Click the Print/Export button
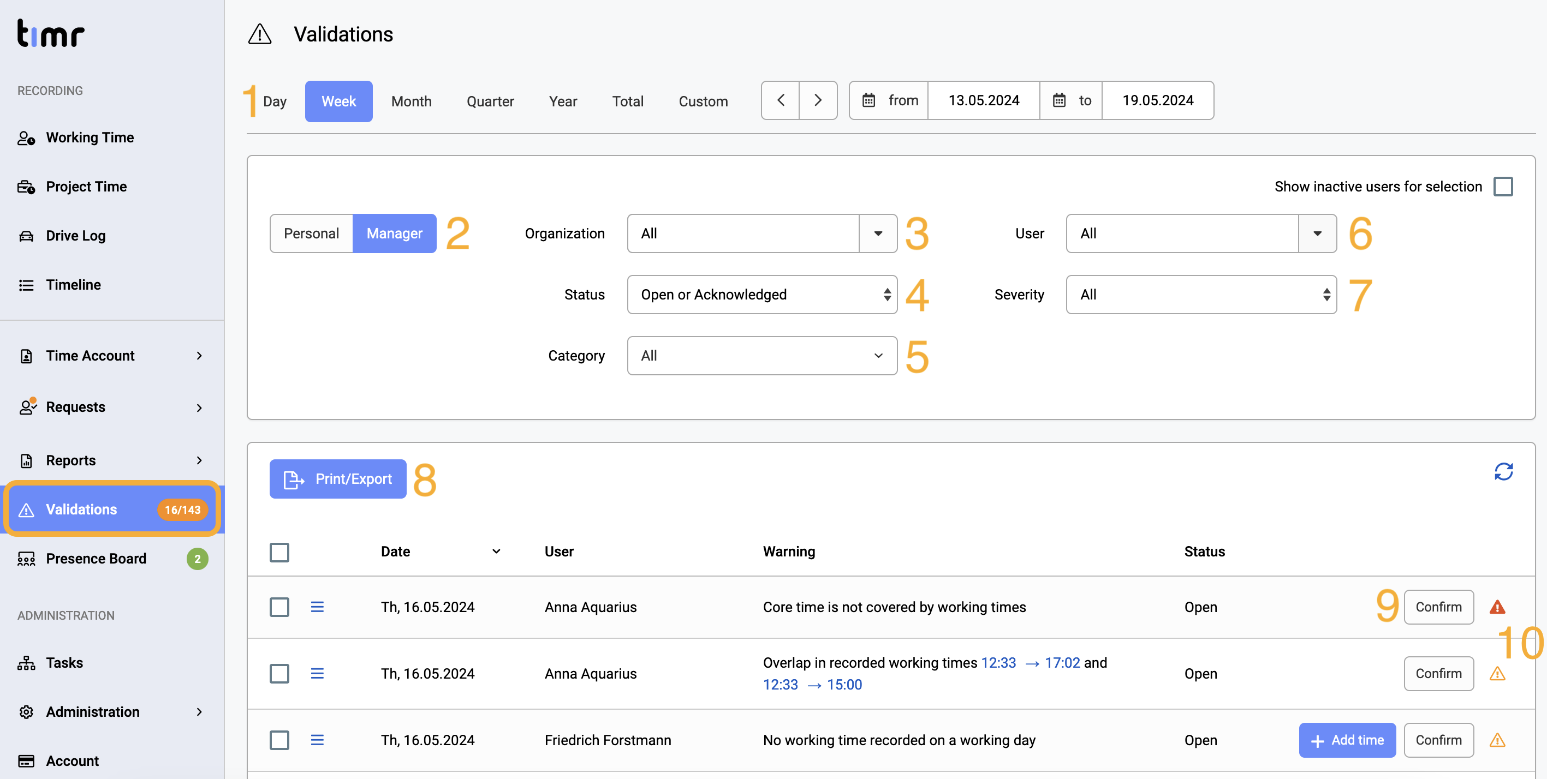1547x779 pixels. pos(337,479)
